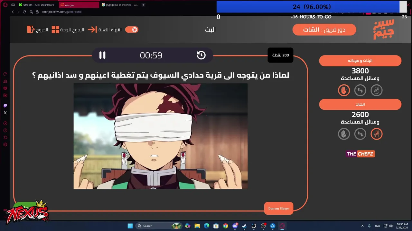Open Steam from the taskbar
This screenshot has height=231, width=412.
click(245, 226)
